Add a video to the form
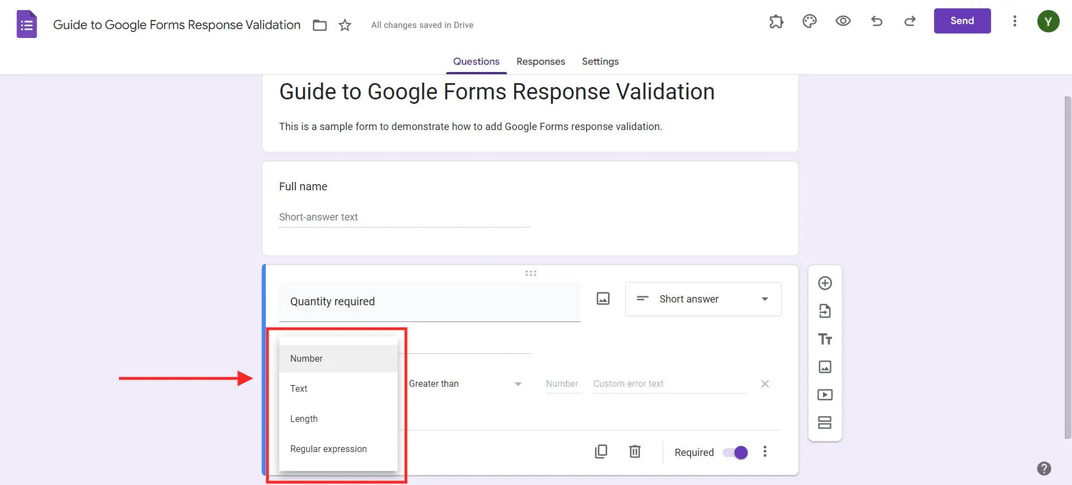 [825, 395]
